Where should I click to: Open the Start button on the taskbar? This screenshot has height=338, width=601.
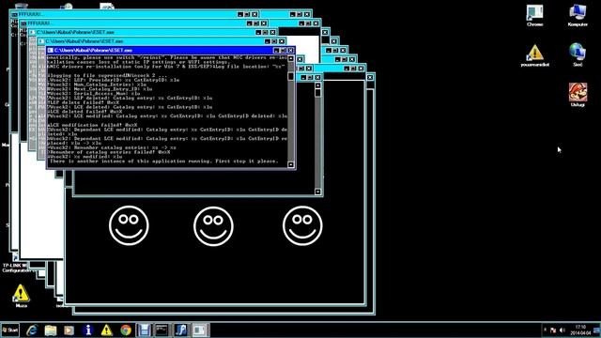click(x=10, y=330)
